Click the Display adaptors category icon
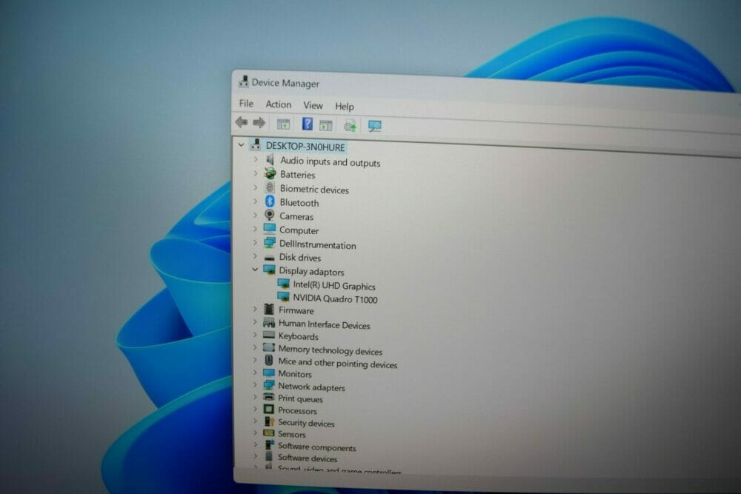 pyautogui.click(x=270, y=270)
